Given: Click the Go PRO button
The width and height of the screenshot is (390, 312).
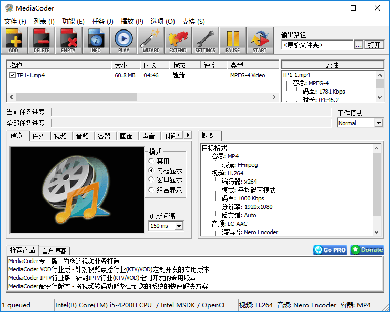Looking at the screenshot, I should click(x=330, y=250).
